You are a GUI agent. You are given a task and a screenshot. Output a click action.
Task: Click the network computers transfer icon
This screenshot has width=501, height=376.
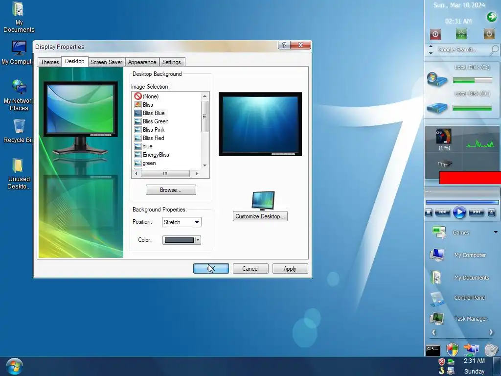click(x=471, y=350)
